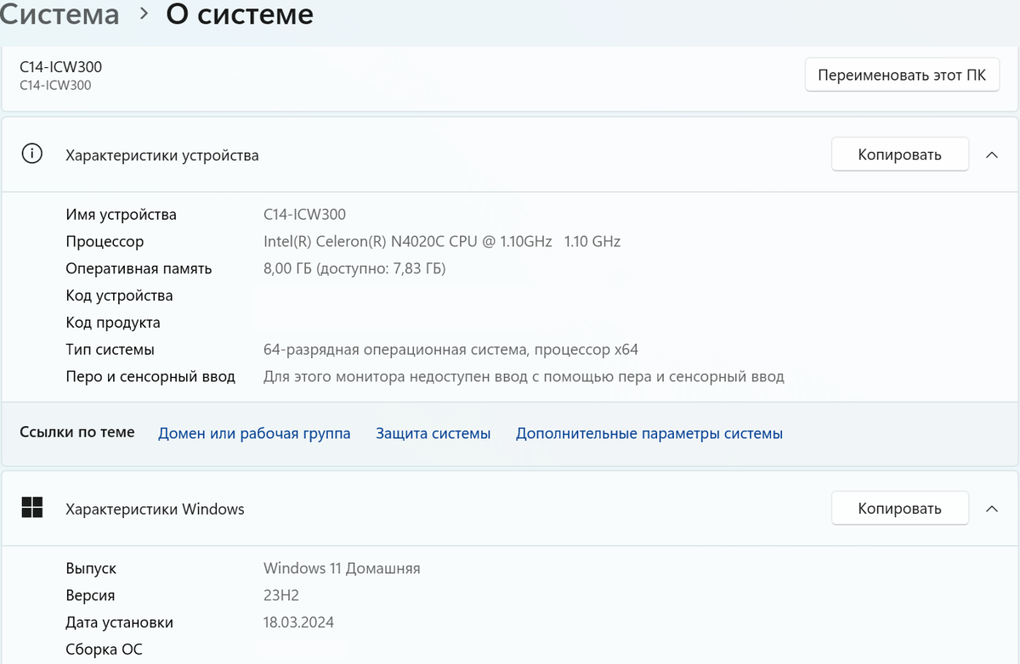This screenshot has width=1020, height=664.
Task: Click the Характеристики устройства heading text
Action: point(162,155)
